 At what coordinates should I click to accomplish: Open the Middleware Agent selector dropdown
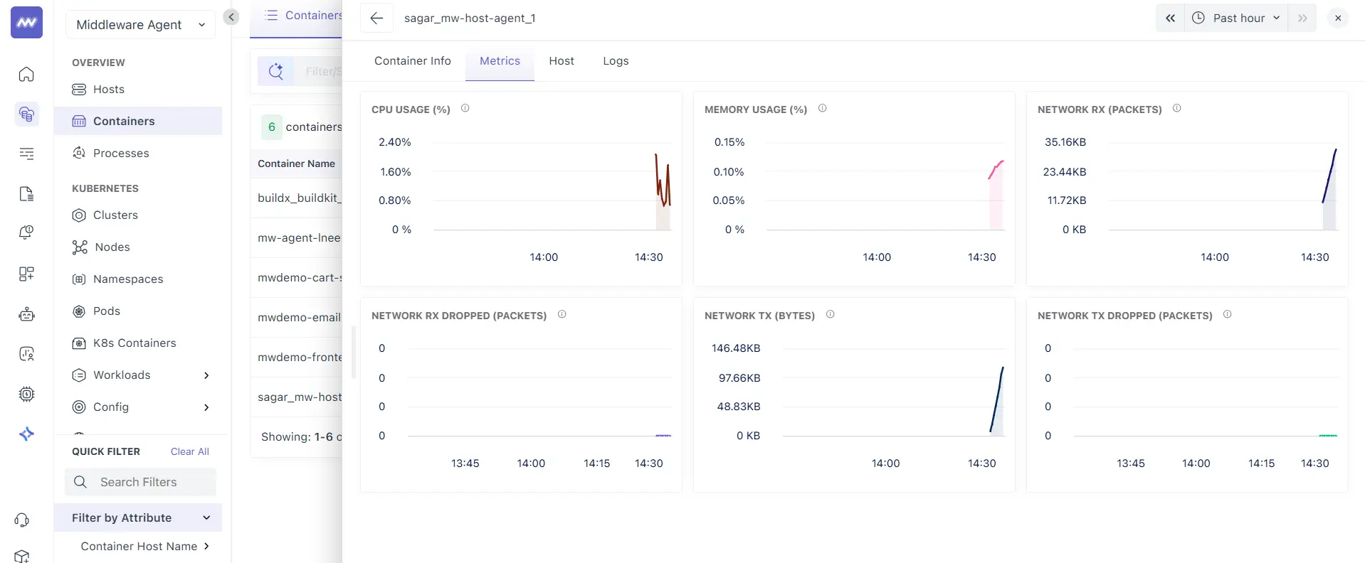(x=140, y=25)
